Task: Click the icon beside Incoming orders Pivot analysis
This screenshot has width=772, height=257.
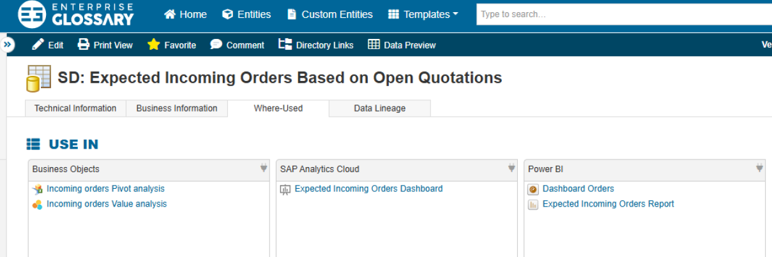Action: click(x=38, y=189)
